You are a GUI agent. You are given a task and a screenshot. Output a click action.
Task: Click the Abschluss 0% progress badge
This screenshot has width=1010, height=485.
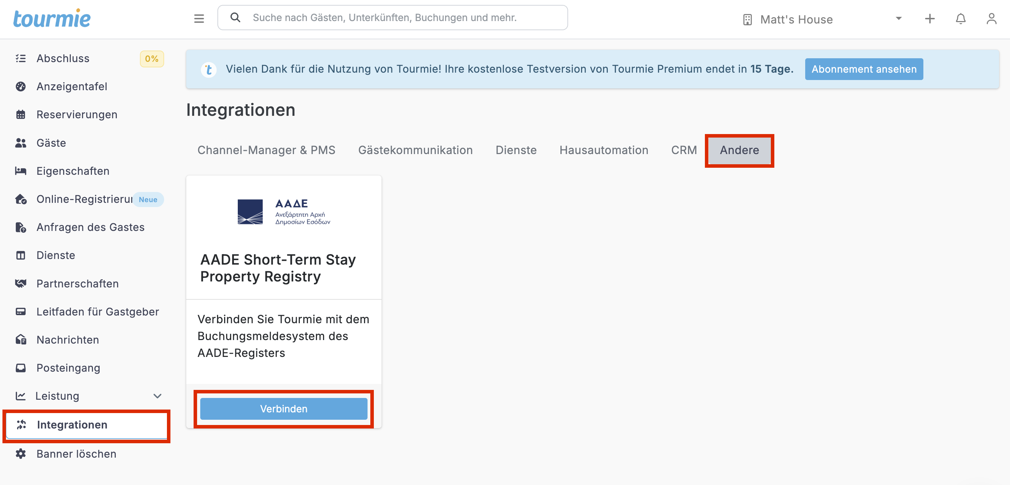point(151,59)
